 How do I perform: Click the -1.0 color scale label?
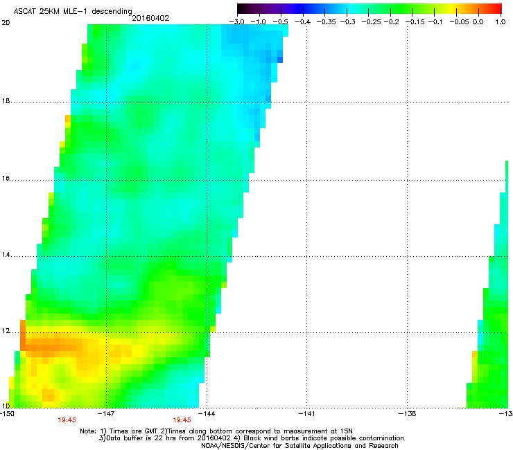tap(259, 22)
